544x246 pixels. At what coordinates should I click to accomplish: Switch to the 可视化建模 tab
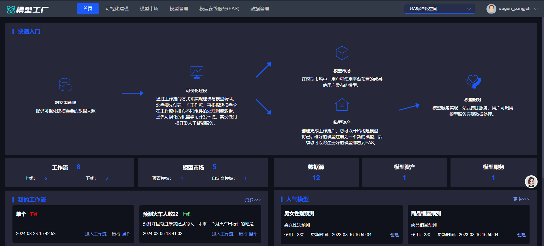[x=117, y=9]
